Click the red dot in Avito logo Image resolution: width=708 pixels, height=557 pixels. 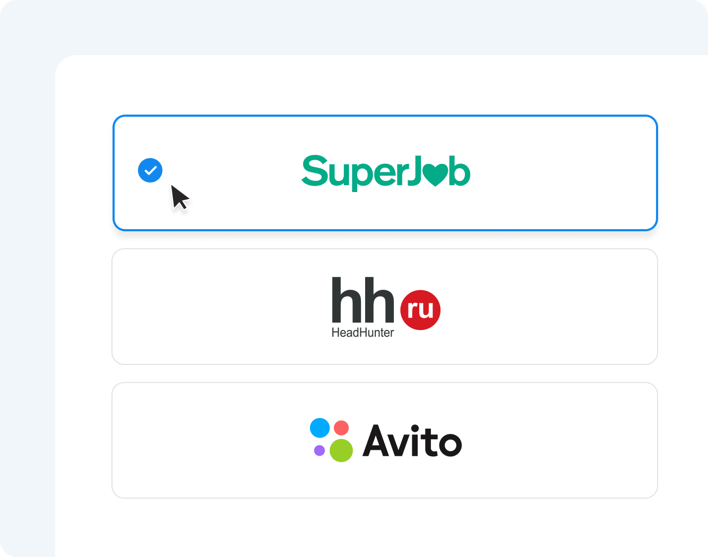[x=341, y=428]
